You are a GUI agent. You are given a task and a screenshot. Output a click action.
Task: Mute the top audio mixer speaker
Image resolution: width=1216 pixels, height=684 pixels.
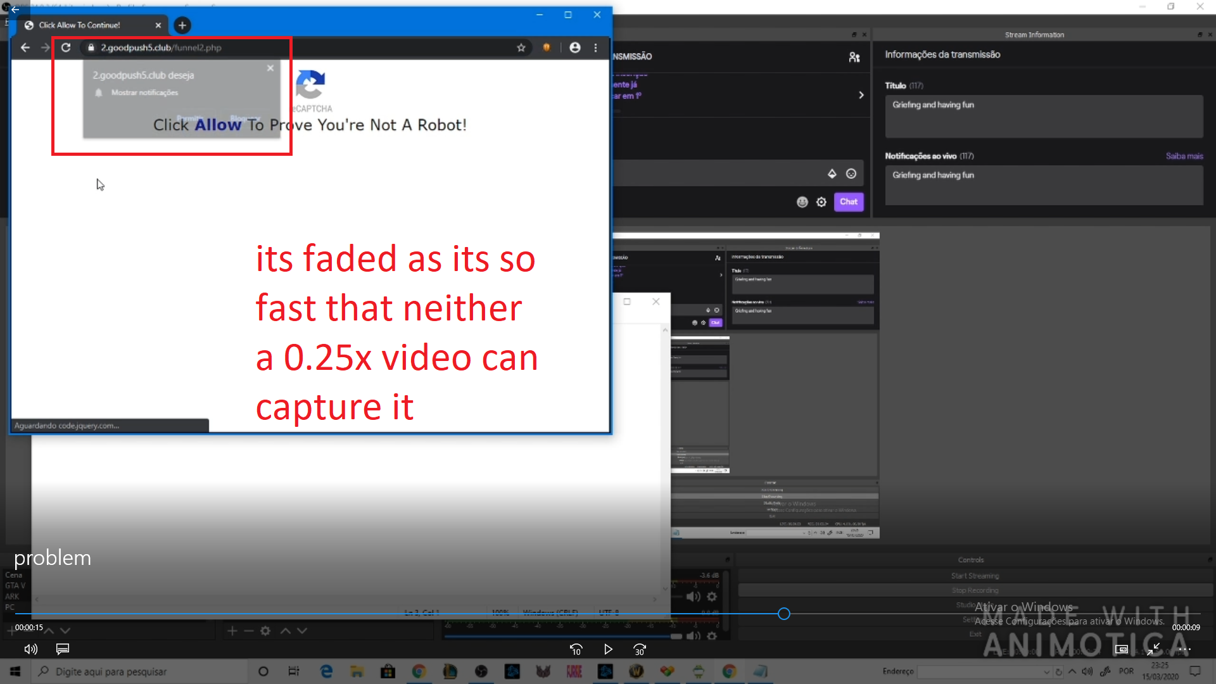point(693,597)
